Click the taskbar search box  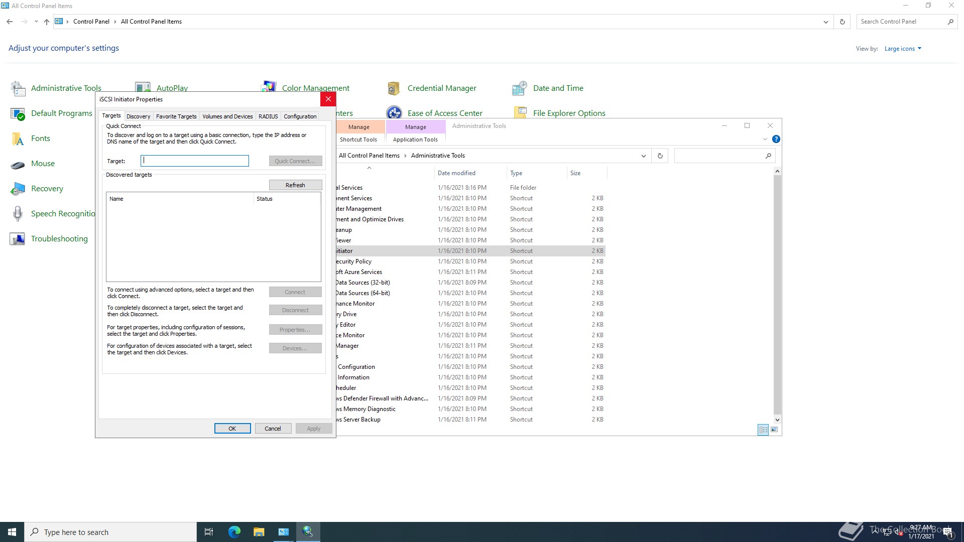pos(110,532)
